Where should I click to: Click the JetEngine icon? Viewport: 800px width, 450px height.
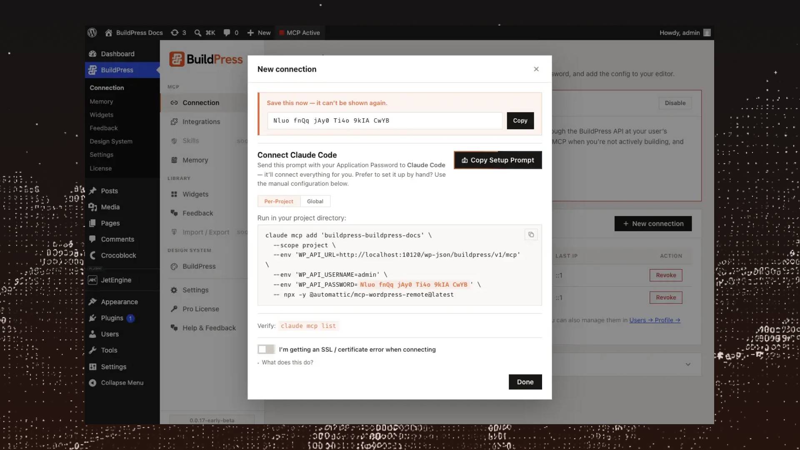tap(92, 280)
